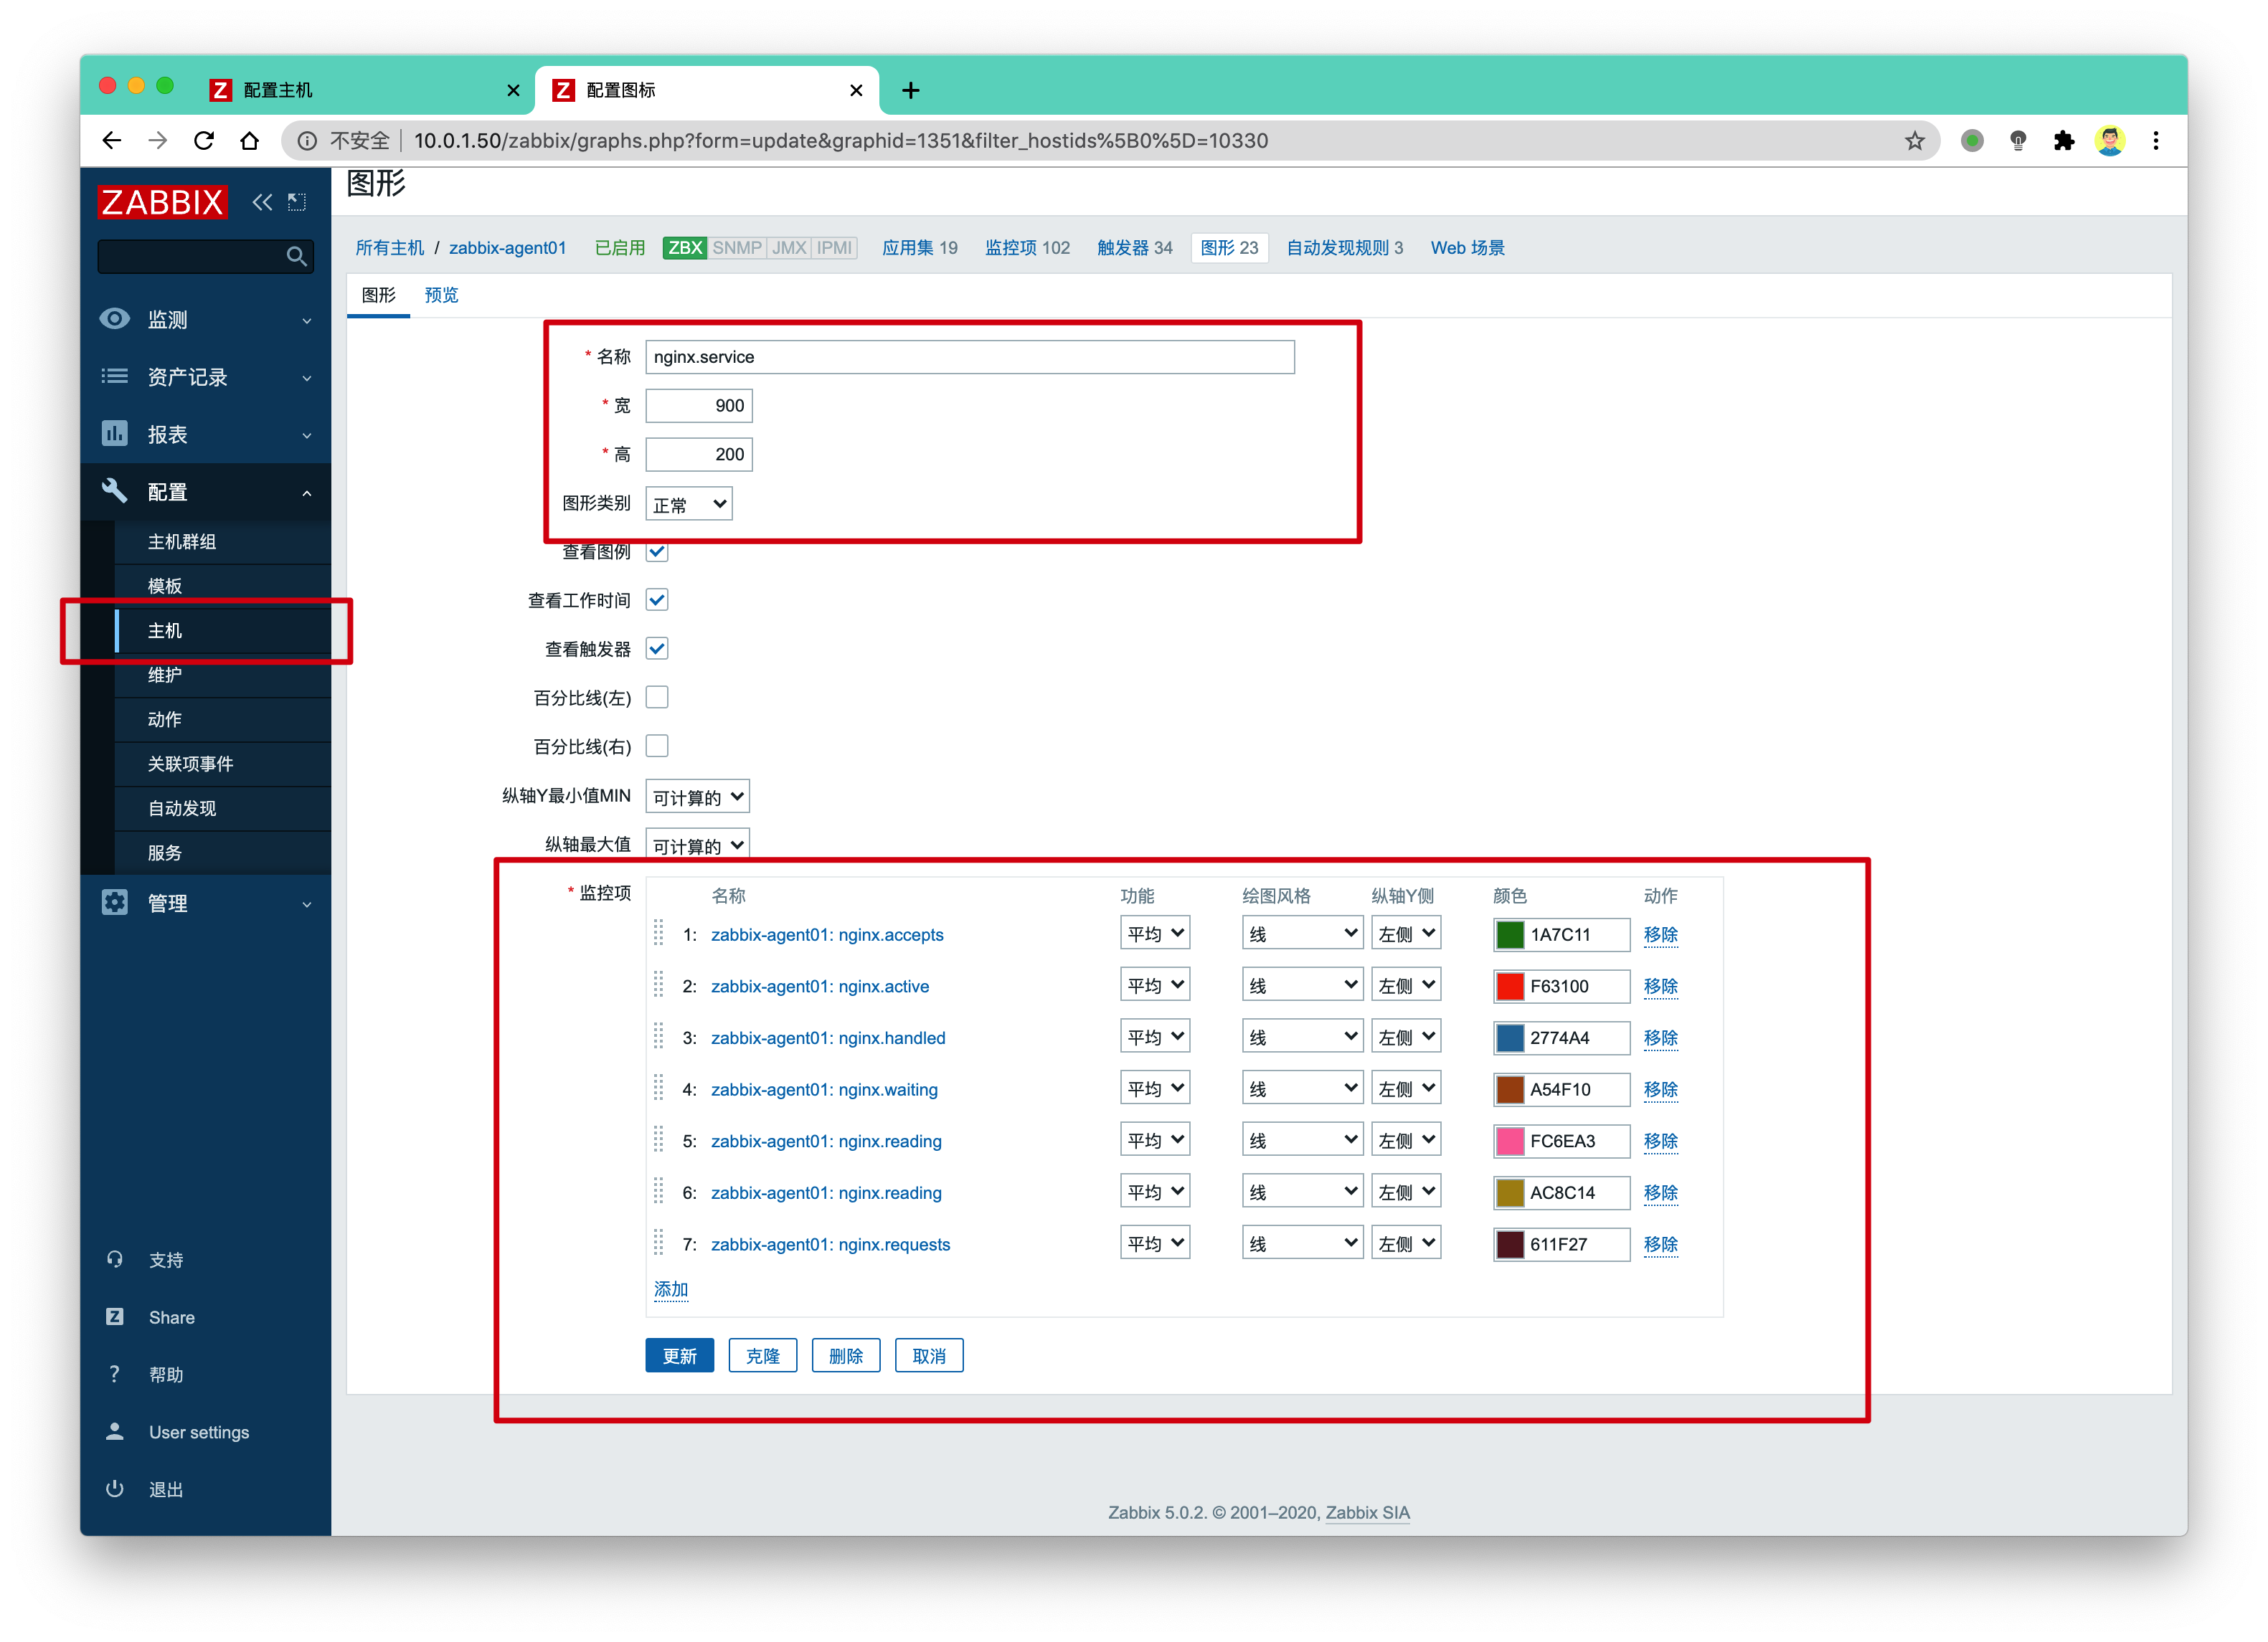The height and width of the screenshot is (1642, 2268).
Task: Click the 更新 button
Action: point(680,1355)
